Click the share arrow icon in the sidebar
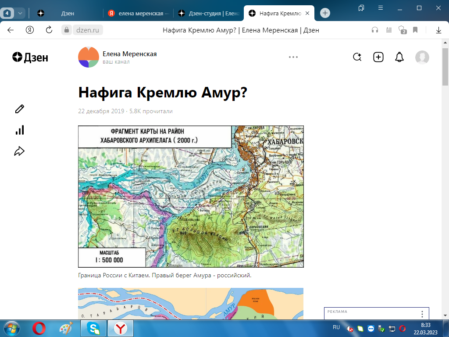The image size is (449, 337). 18,151
